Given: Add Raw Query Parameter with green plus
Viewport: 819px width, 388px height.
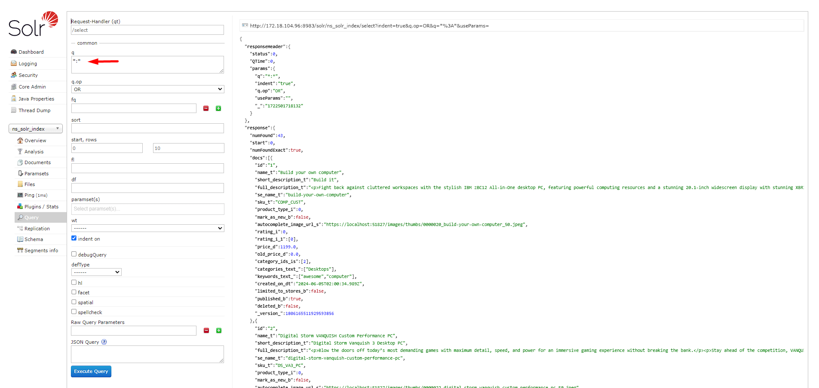Looking at the screenshot, I should pyautogui.click(x=219, y=330).
